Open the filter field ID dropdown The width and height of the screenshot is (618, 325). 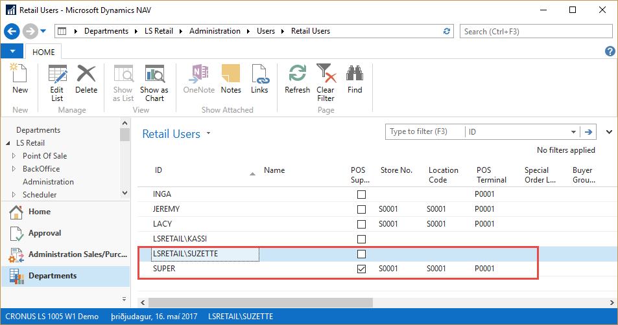point(573,132)
